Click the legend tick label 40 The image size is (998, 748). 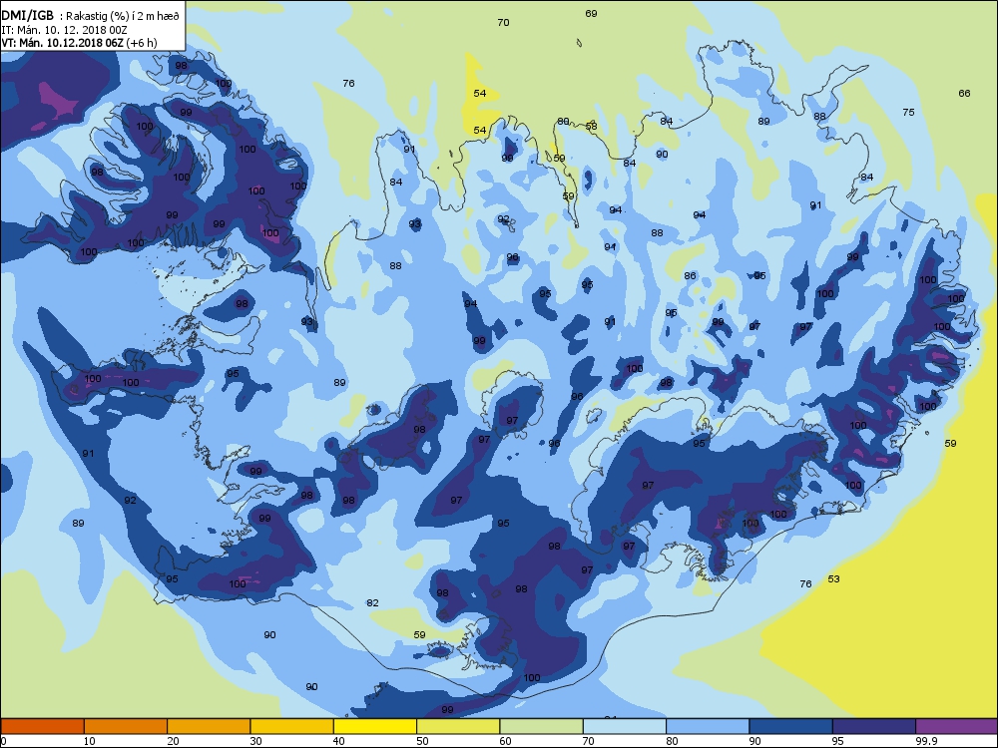[338, 741]
